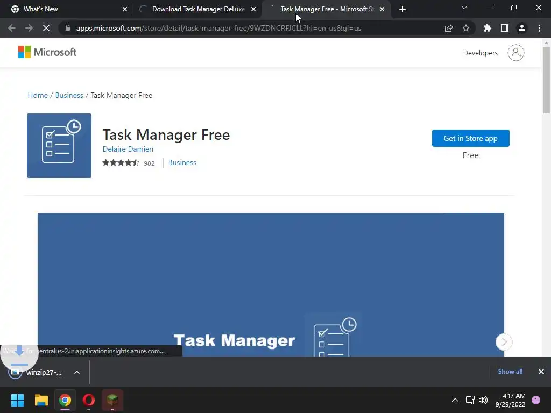
Task: Click Chrome icon in taskbar
Action: coord(65,400)
